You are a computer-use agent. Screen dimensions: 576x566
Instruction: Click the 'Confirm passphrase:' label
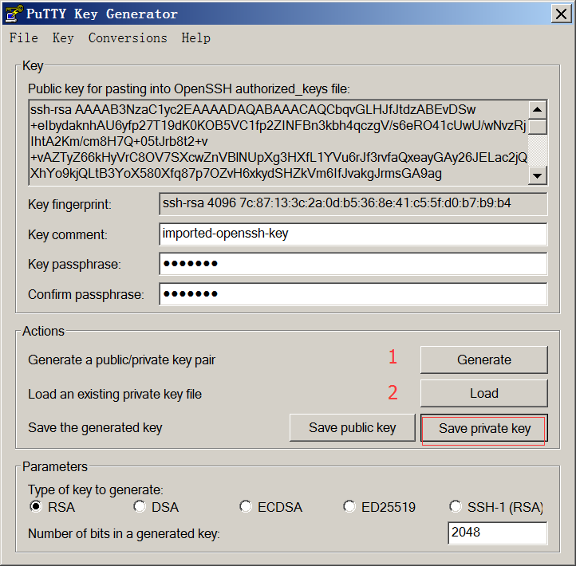(86, 294)
